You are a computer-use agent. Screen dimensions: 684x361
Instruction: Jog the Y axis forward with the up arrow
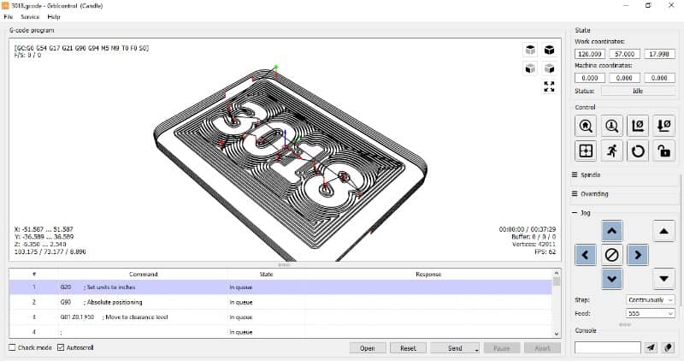coord(611,230)
